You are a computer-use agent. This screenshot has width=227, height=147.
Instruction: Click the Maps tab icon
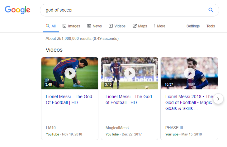(135, 26)
